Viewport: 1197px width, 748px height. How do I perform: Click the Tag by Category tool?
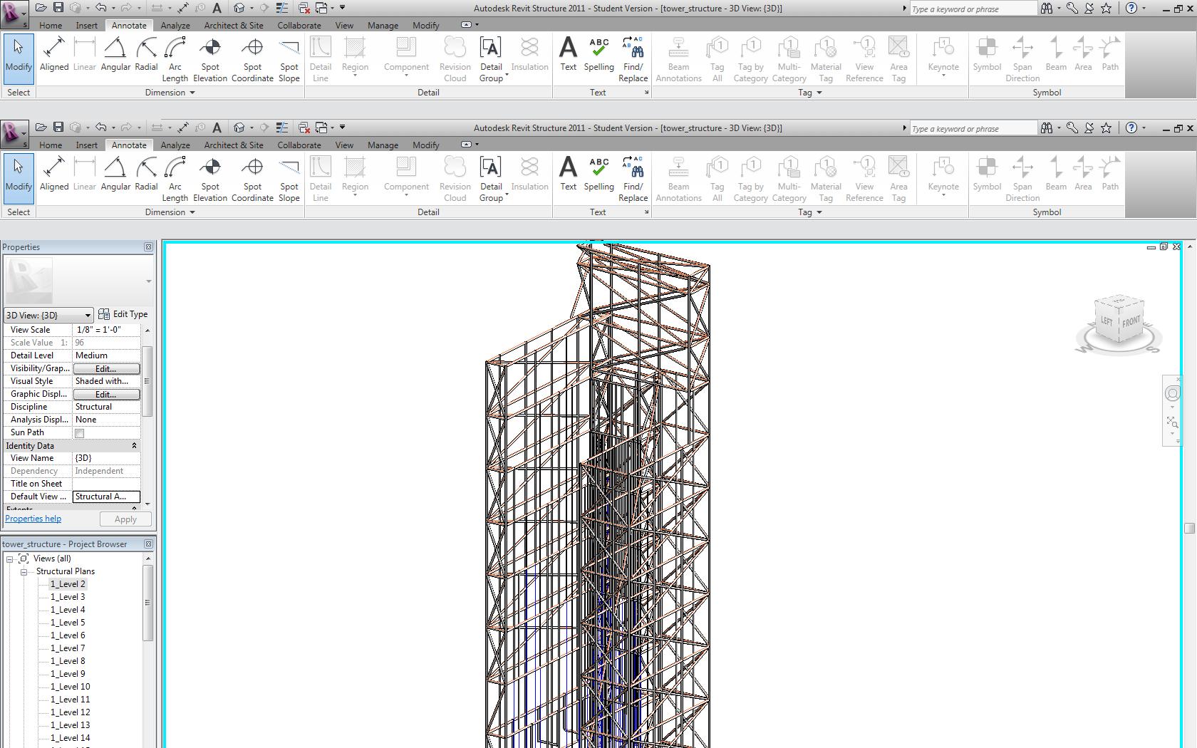[x=750, y=57]
